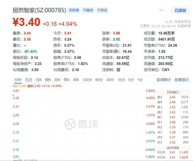Click the 09:30 trade row with 1.46万
The height and width of the screenshot is (161, 193).
click(x=173, y=157)
